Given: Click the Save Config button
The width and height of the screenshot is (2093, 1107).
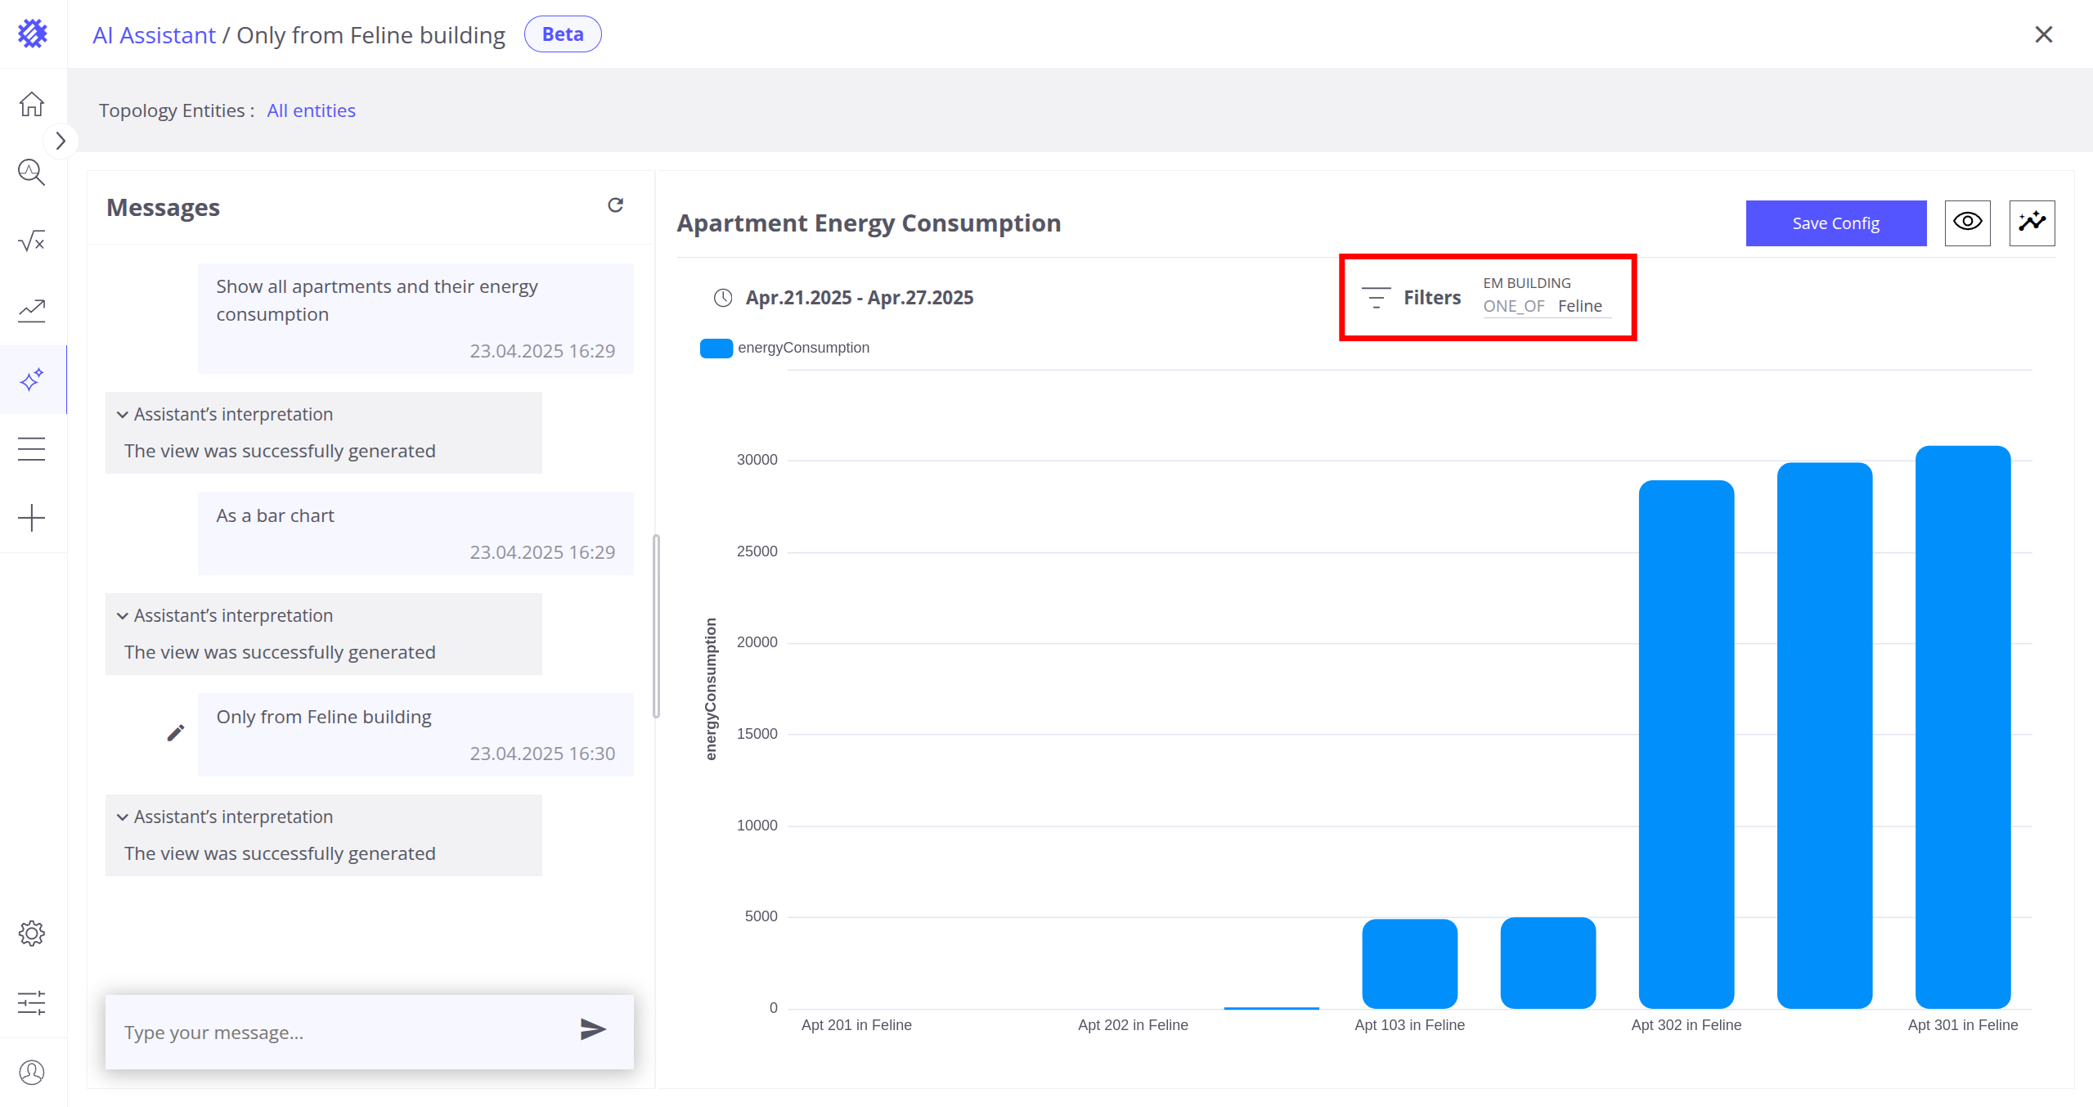Looking at the screenshot, I should [1835, 223].
